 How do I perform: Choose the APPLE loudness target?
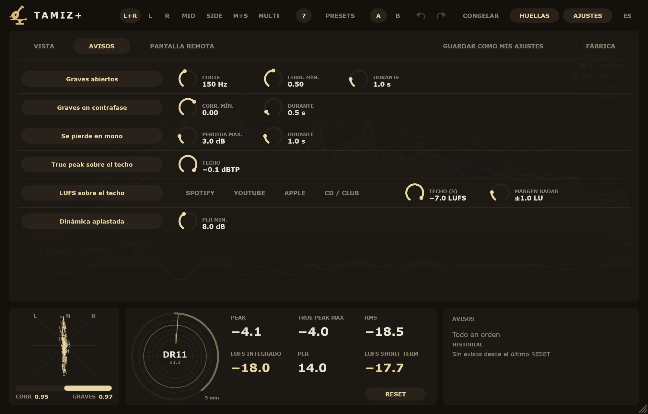point(295,193)
